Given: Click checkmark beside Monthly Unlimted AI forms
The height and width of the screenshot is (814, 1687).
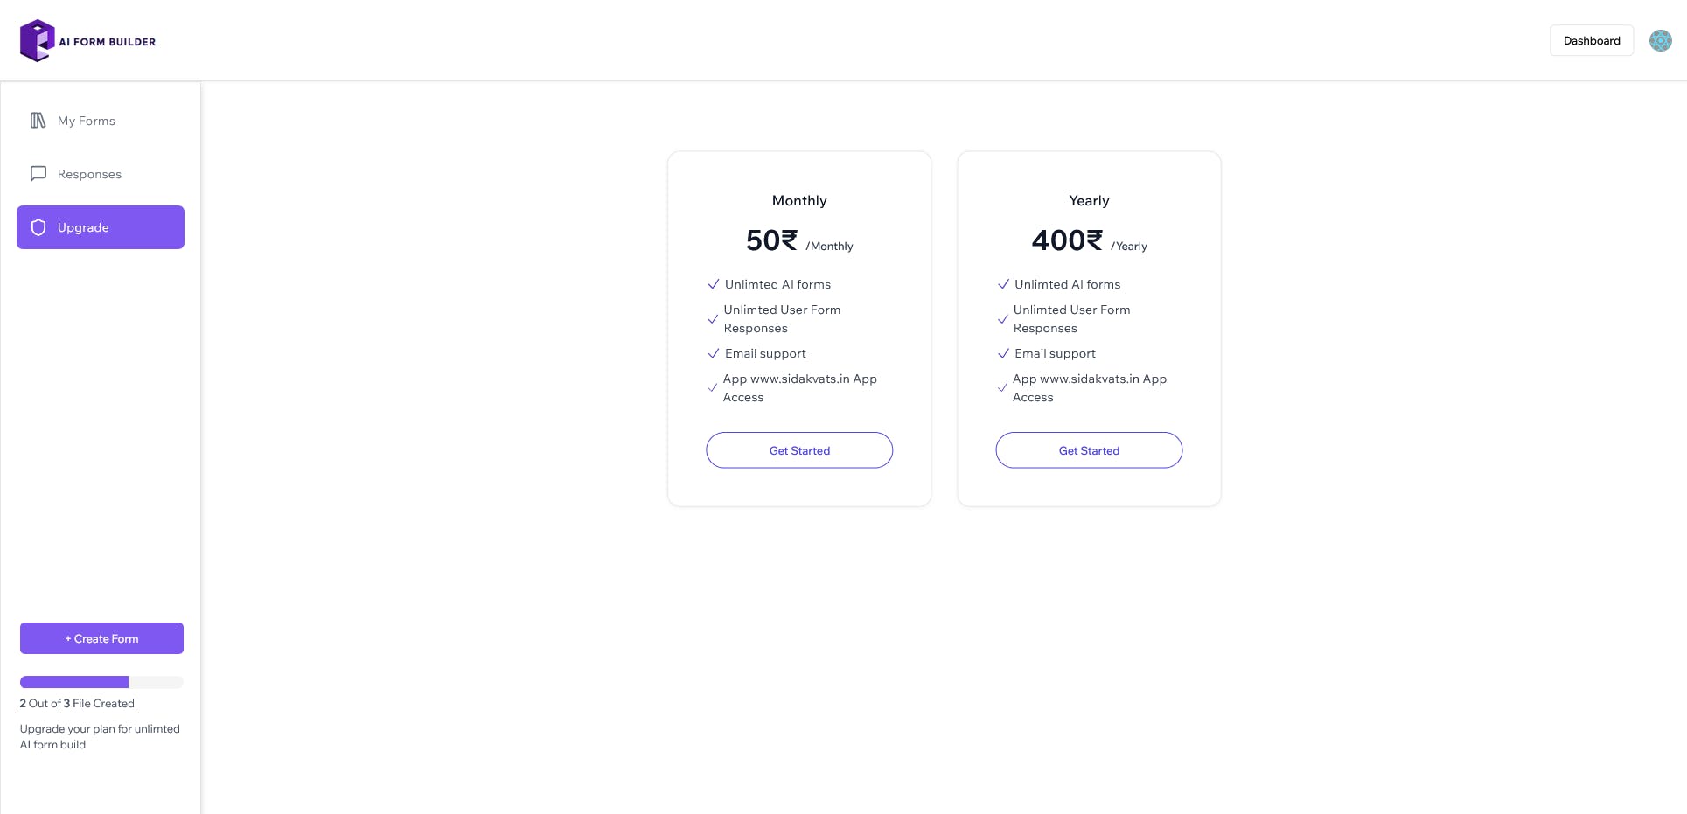Looking at the screenshot, I should point(714,284).
